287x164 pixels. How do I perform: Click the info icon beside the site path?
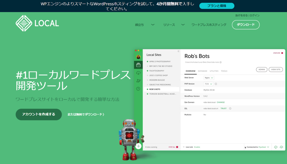[x=220, y=62]
